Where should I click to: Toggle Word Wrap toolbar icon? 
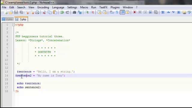(112, 12)
